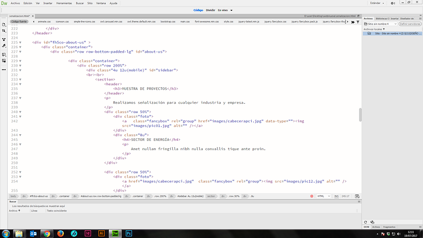
Task: Open the En vivo view dropdown arrow
Action: click(231, 10)
